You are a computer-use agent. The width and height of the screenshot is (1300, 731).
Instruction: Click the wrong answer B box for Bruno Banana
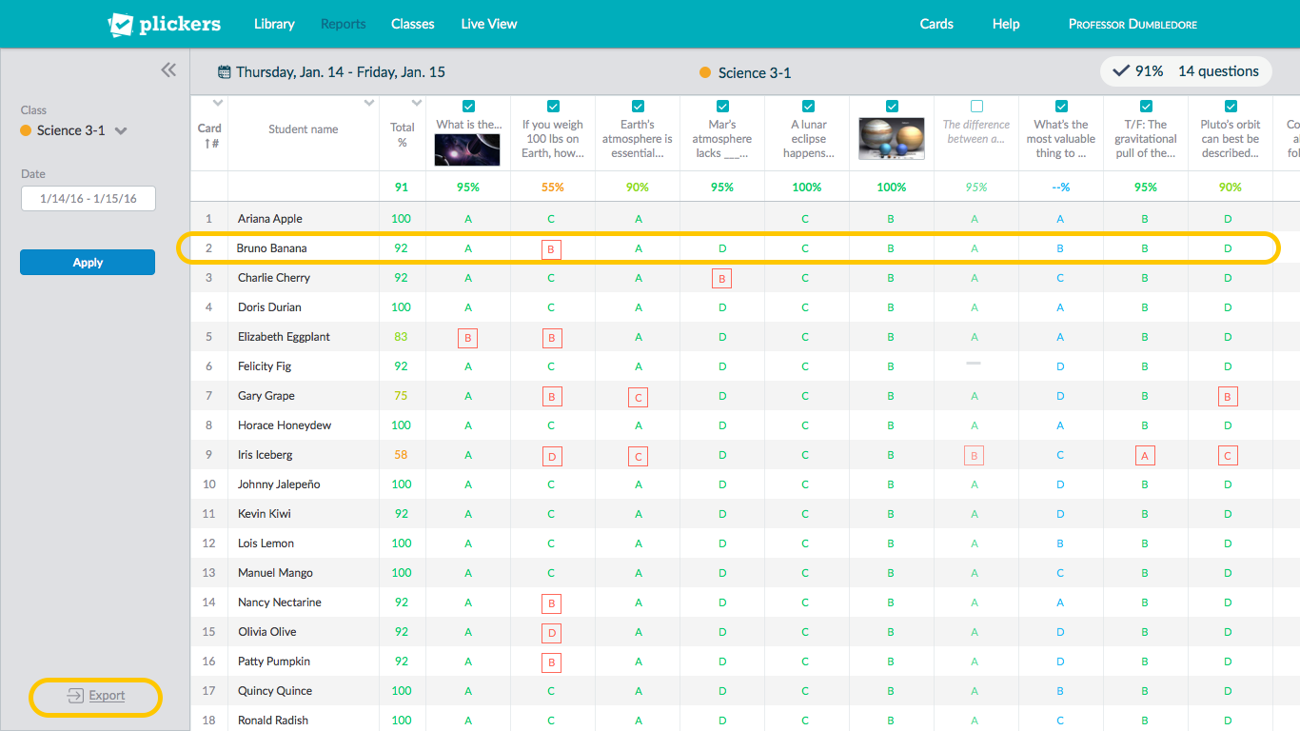pyautogui.click(x=551, y=249)
